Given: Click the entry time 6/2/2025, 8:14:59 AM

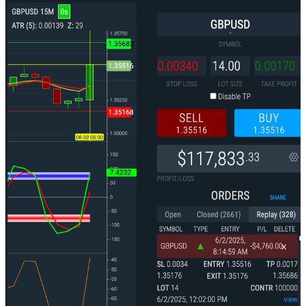Looking at the screenshot, I should pyautogui.click(x=230, y=246).
